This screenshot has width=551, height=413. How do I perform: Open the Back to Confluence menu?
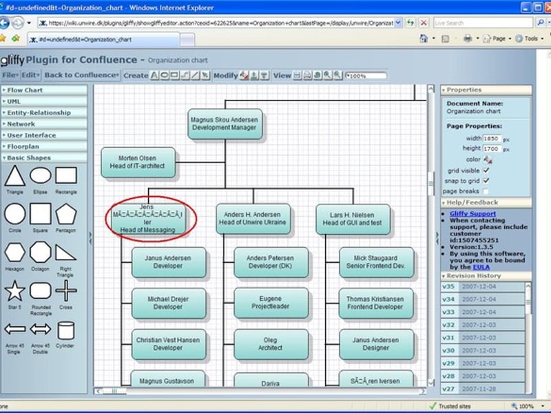(x=81, y=75)
